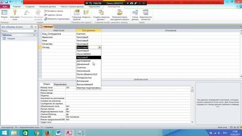Switch to the Надстройки ribbon tab
Image resolution: width=242 pixels, height=136 pixels.
[x=94, y=7]
